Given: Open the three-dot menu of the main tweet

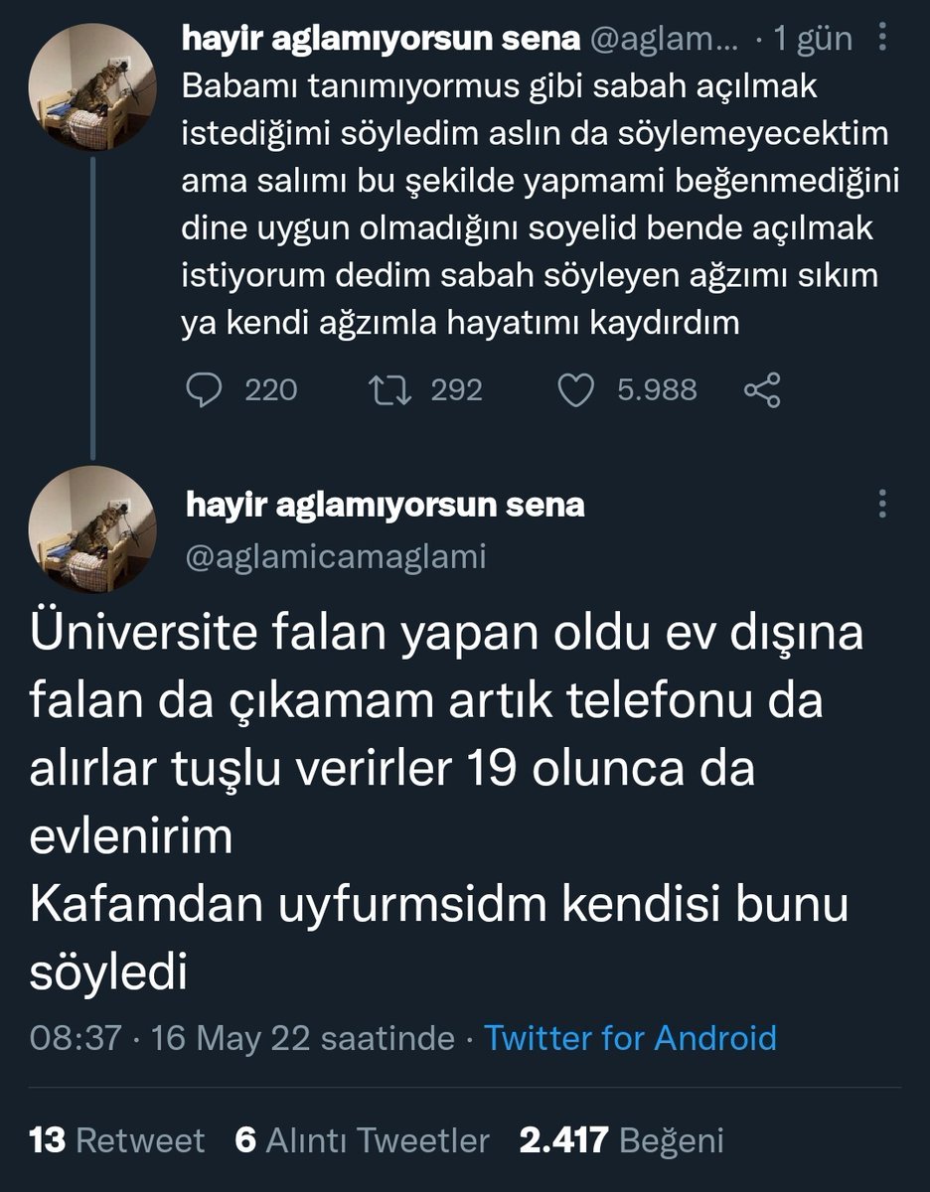Looking at the screenshot, I should click(881, 504).
